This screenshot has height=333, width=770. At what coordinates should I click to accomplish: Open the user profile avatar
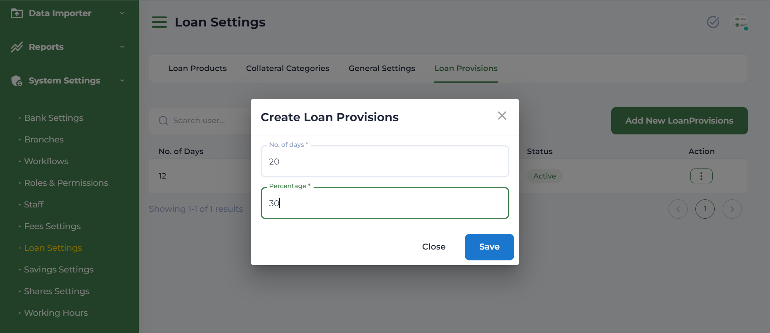click(x=740, y=22)
